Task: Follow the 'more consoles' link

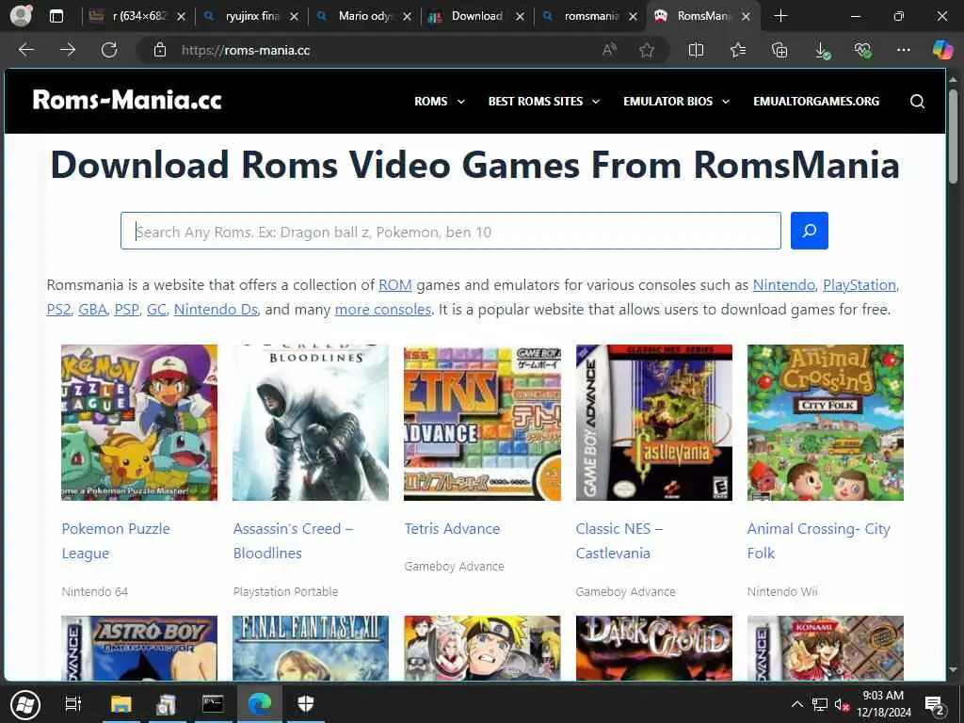Action: (383, 309)
